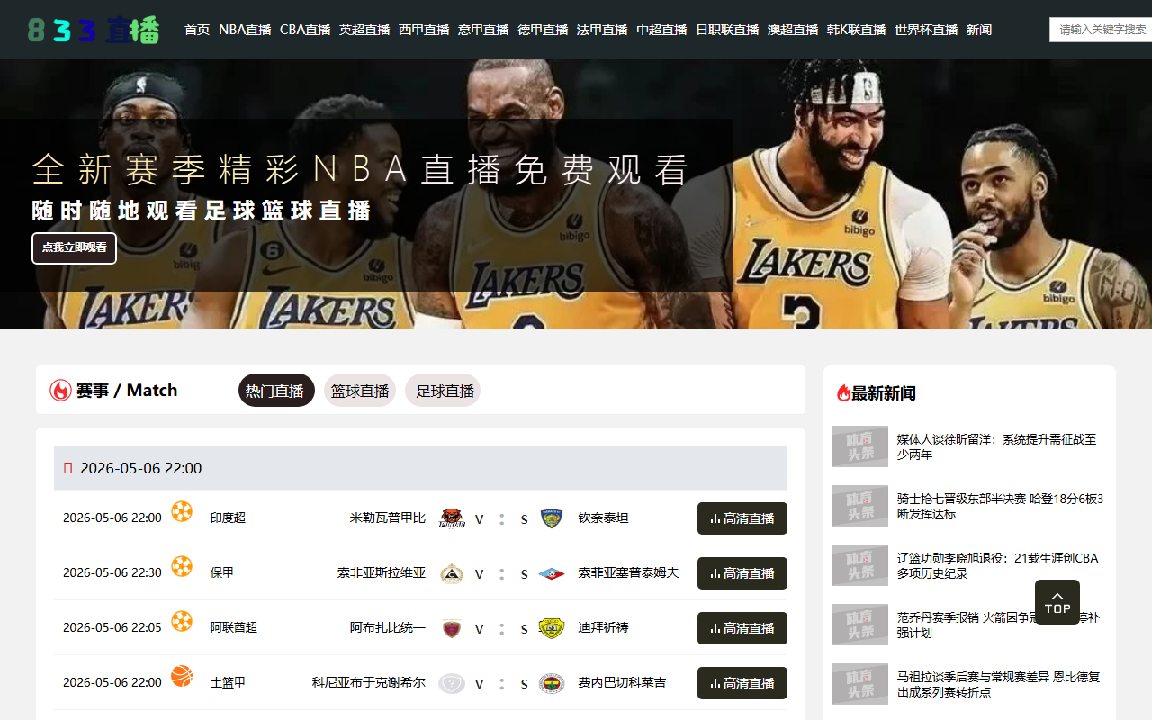
Task: Click 索非亚塞普泰姆夫 team badge
Action: pos(552,573)
